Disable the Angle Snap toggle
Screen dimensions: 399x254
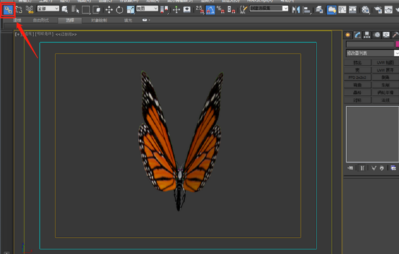pyautogui.click(x=210, y=10)
